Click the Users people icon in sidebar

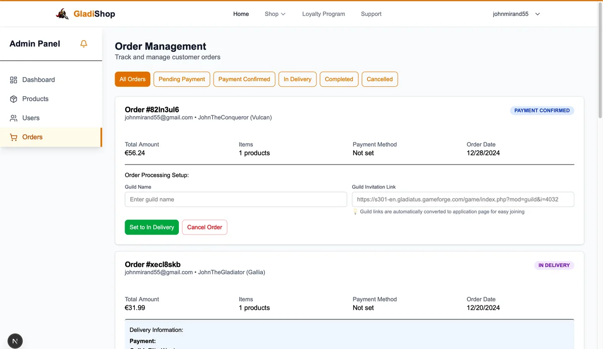[x=14, y=118]
